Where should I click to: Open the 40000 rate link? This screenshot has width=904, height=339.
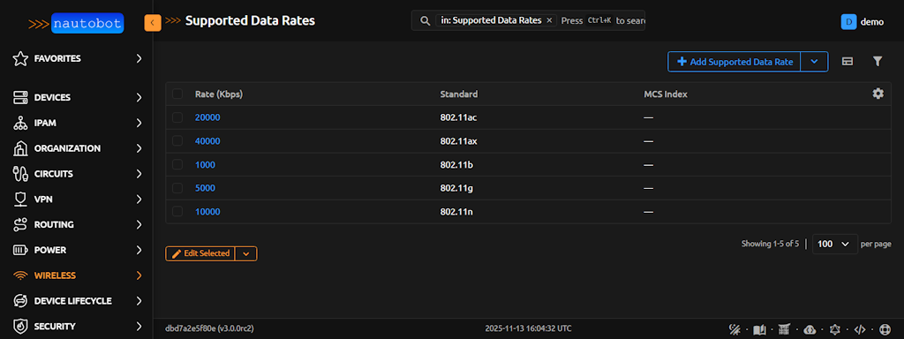pyautogui.click(x=207, y=141)
